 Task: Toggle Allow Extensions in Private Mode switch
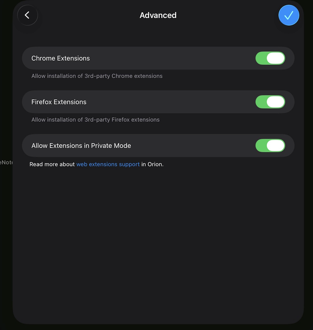tap(270, 146)
